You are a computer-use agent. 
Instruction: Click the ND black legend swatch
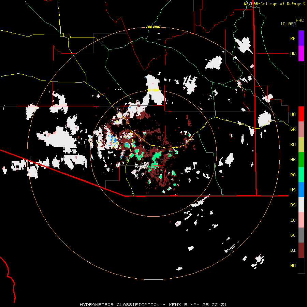coord(301,265)
